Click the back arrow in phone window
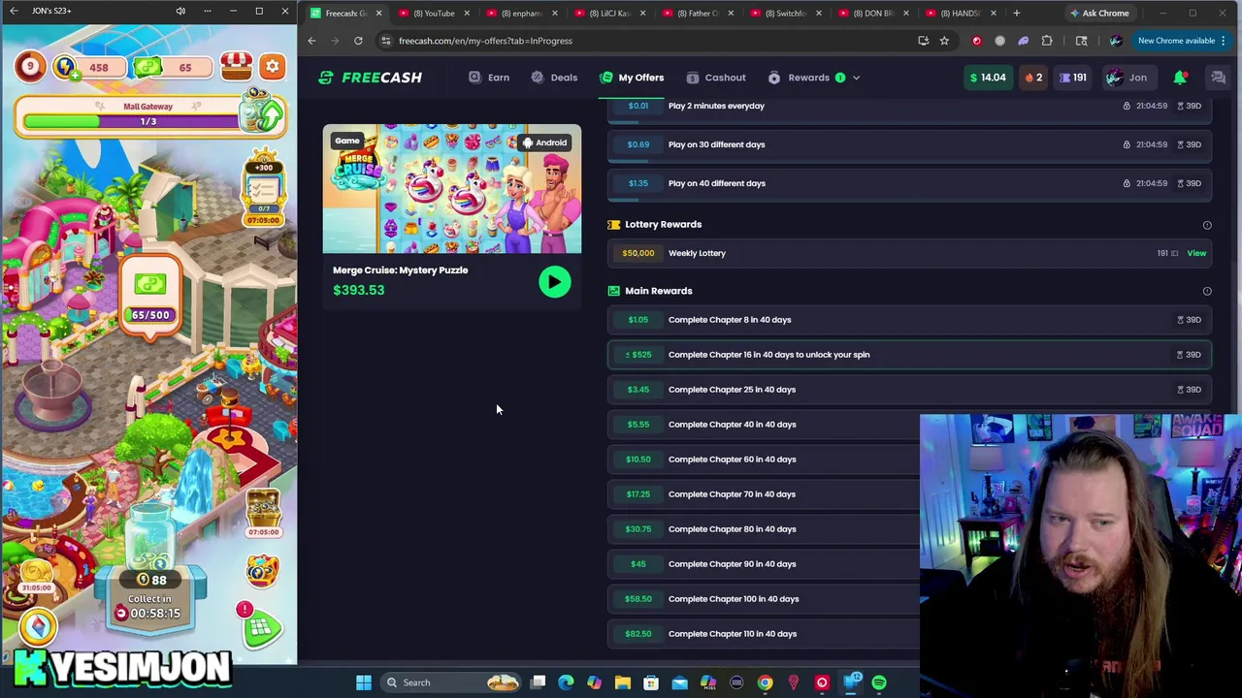 [14, 11]
